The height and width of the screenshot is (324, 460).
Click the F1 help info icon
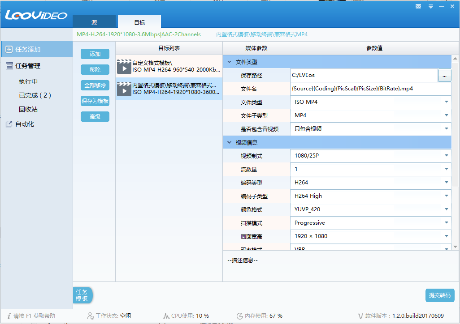coord(9,316)
